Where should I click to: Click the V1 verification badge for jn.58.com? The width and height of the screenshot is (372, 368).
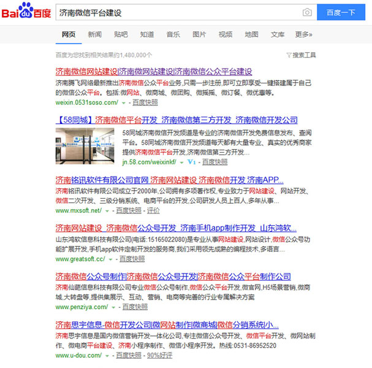[191, 162]
